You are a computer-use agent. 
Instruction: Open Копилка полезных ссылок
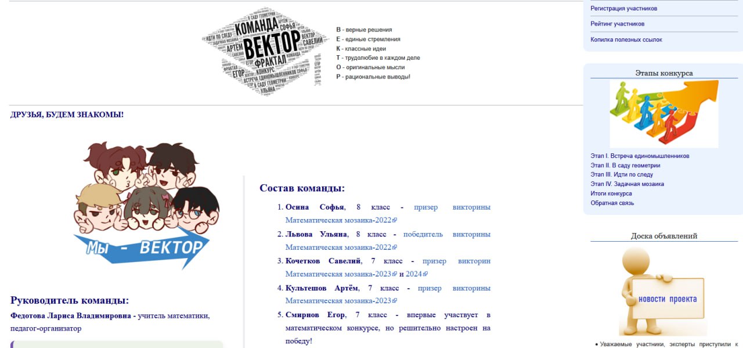[626, 40]
